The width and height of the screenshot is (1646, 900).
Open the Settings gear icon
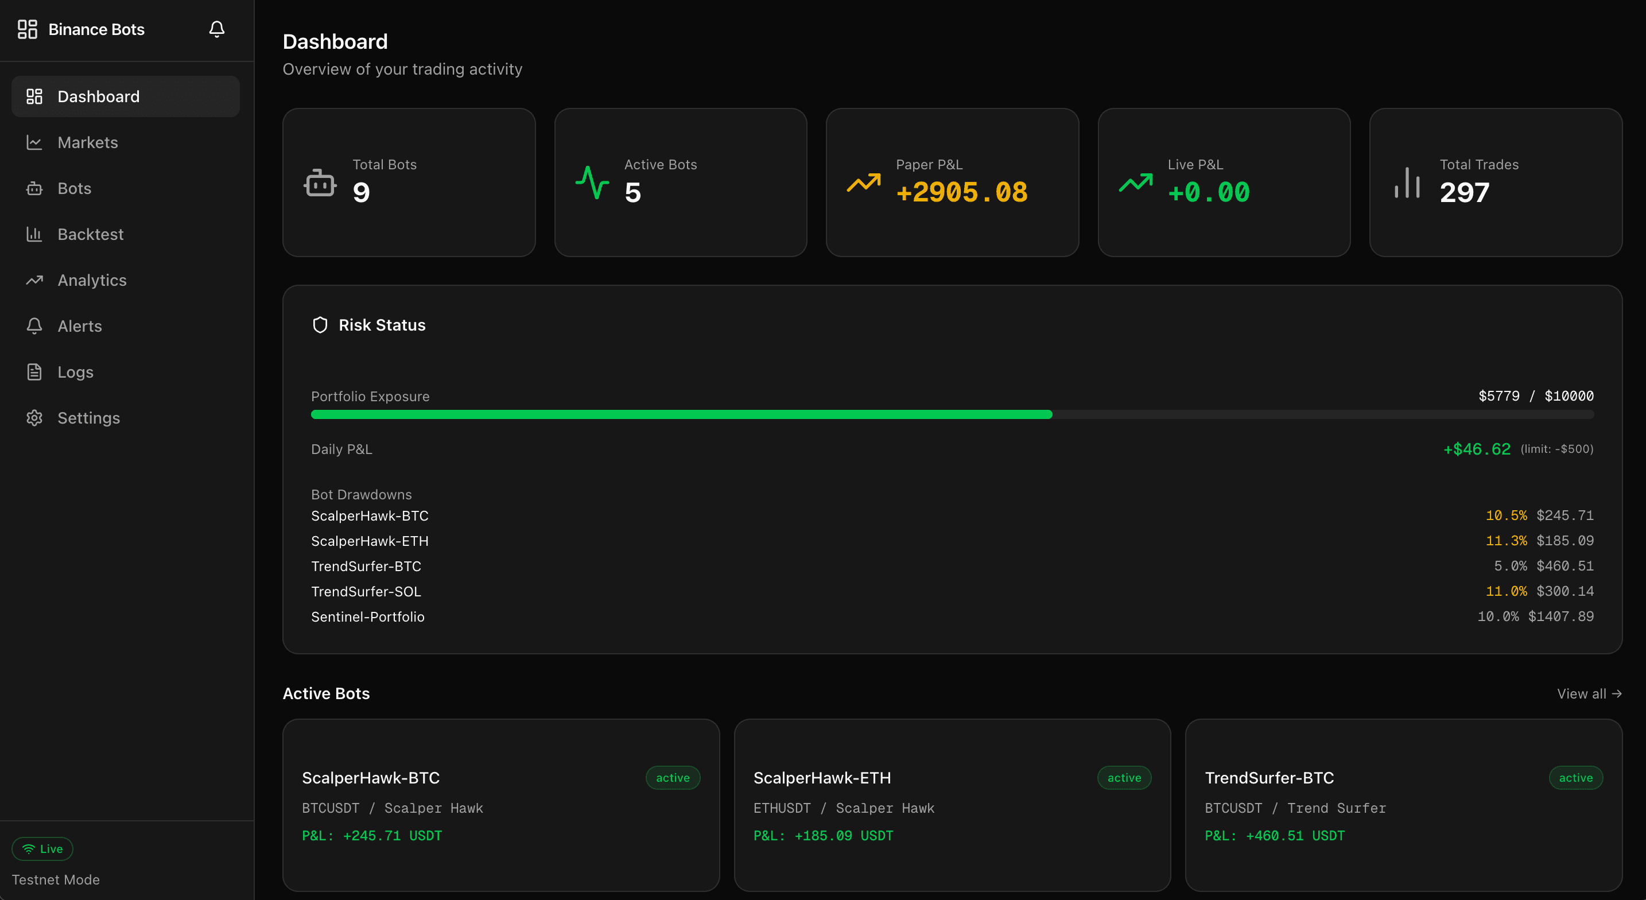34,417
